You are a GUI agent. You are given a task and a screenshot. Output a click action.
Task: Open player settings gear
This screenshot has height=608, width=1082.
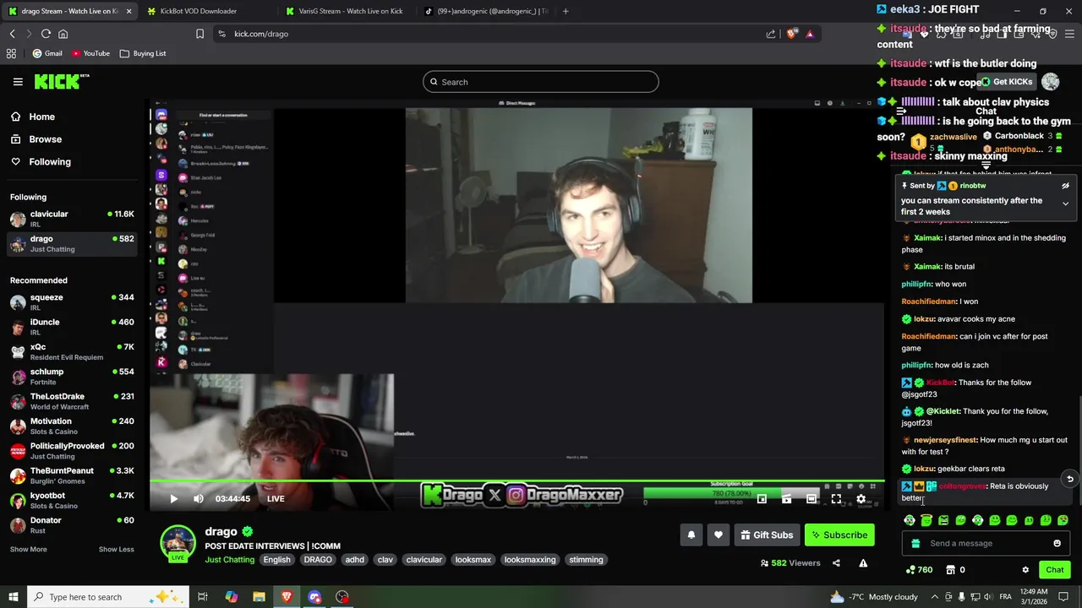861,498
